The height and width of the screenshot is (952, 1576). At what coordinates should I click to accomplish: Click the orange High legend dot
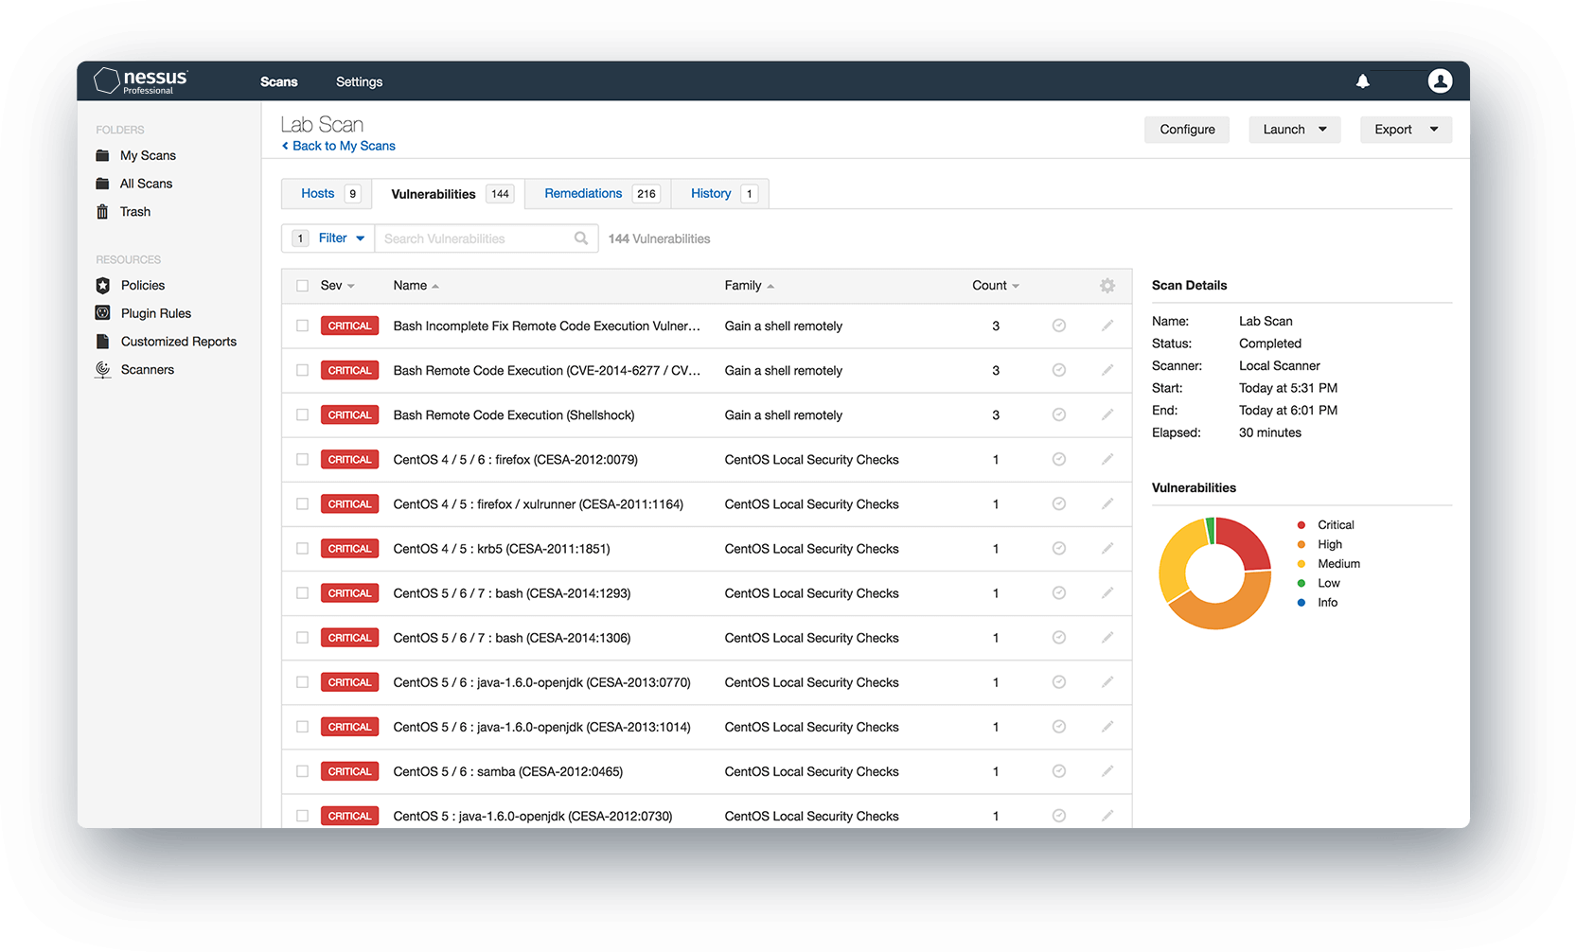click(1302, 544)
